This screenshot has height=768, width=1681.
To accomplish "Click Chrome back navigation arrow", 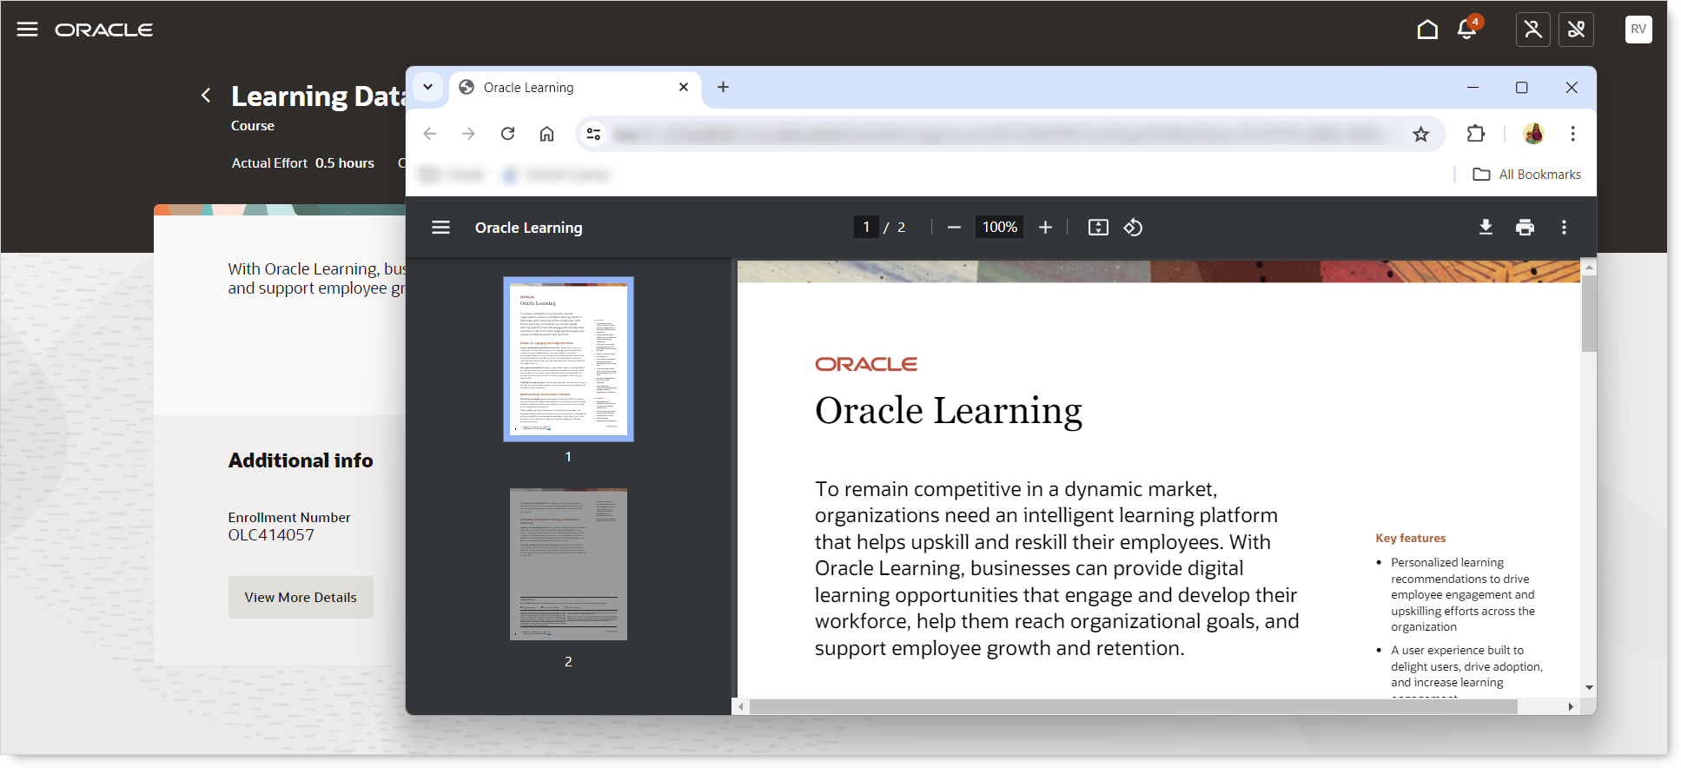I will 429,134.
